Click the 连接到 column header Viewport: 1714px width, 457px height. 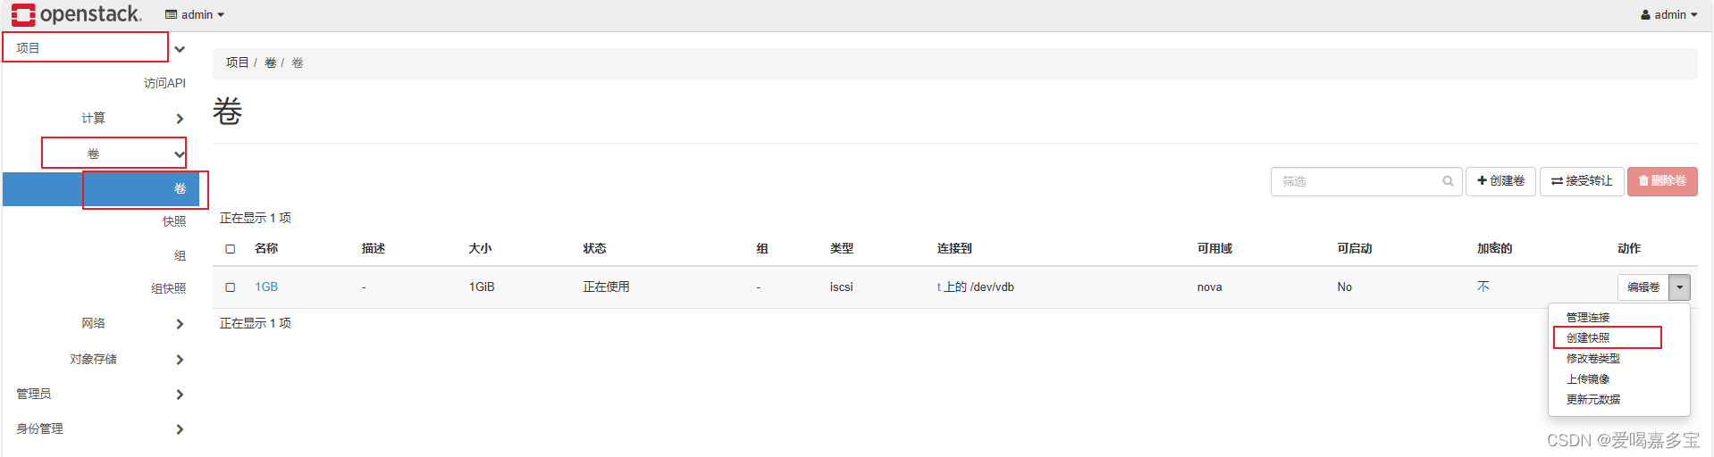pos(954,248)
